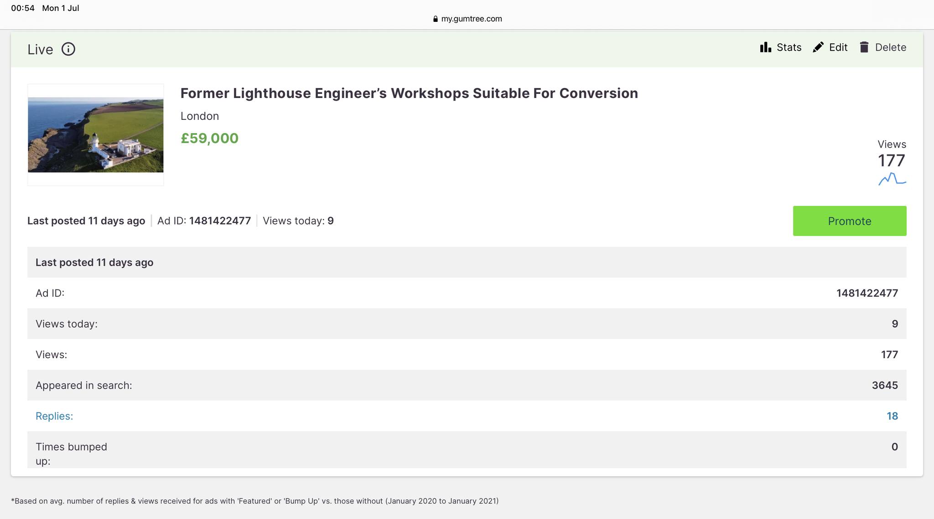Viewport: 934px width, 519px height.
Task: Click the my.gumtree.com address bar
Action: click(x=467, y=19)
